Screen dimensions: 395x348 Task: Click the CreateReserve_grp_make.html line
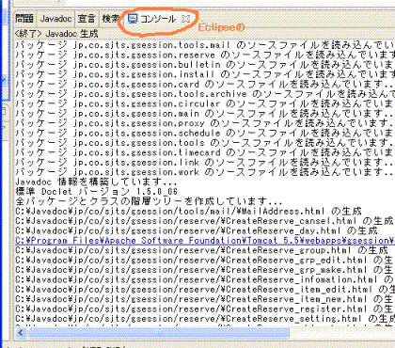204,270
